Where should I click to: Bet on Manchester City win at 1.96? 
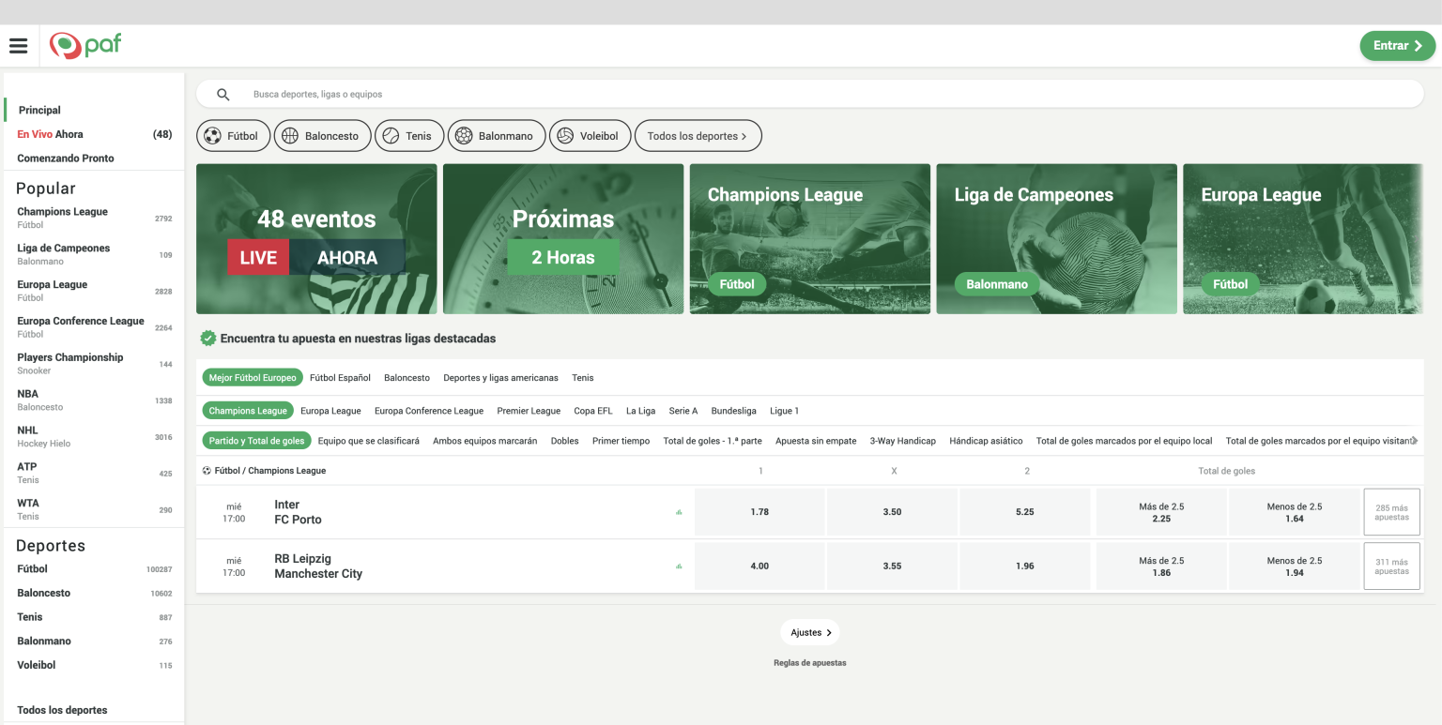tap(1025, 566)
